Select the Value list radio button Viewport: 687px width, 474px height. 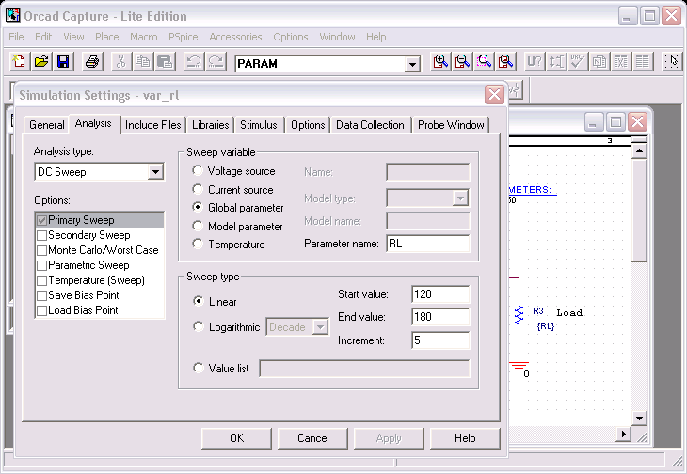[199, 368]
